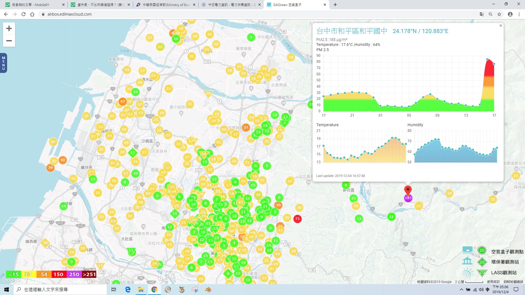The height and width of the screenshot is (295, 525).
Task: Zoom in the map with plus button
Action: click(9, 28)
